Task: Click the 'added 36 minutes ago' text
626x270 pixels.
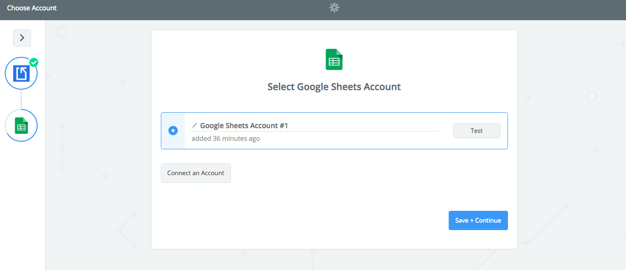Action: coord(226,139)
